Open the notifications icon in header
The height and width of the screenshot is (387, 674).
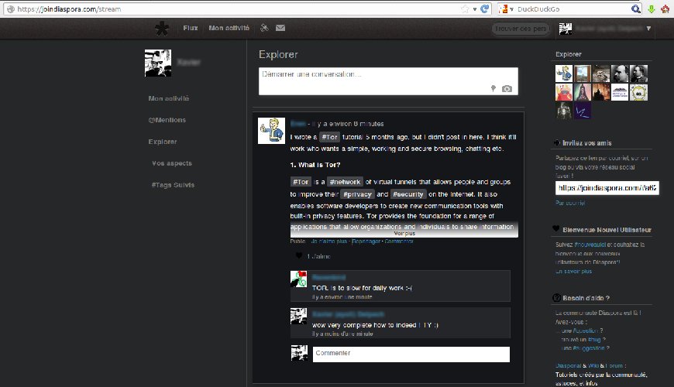click(x=264, y=28)
